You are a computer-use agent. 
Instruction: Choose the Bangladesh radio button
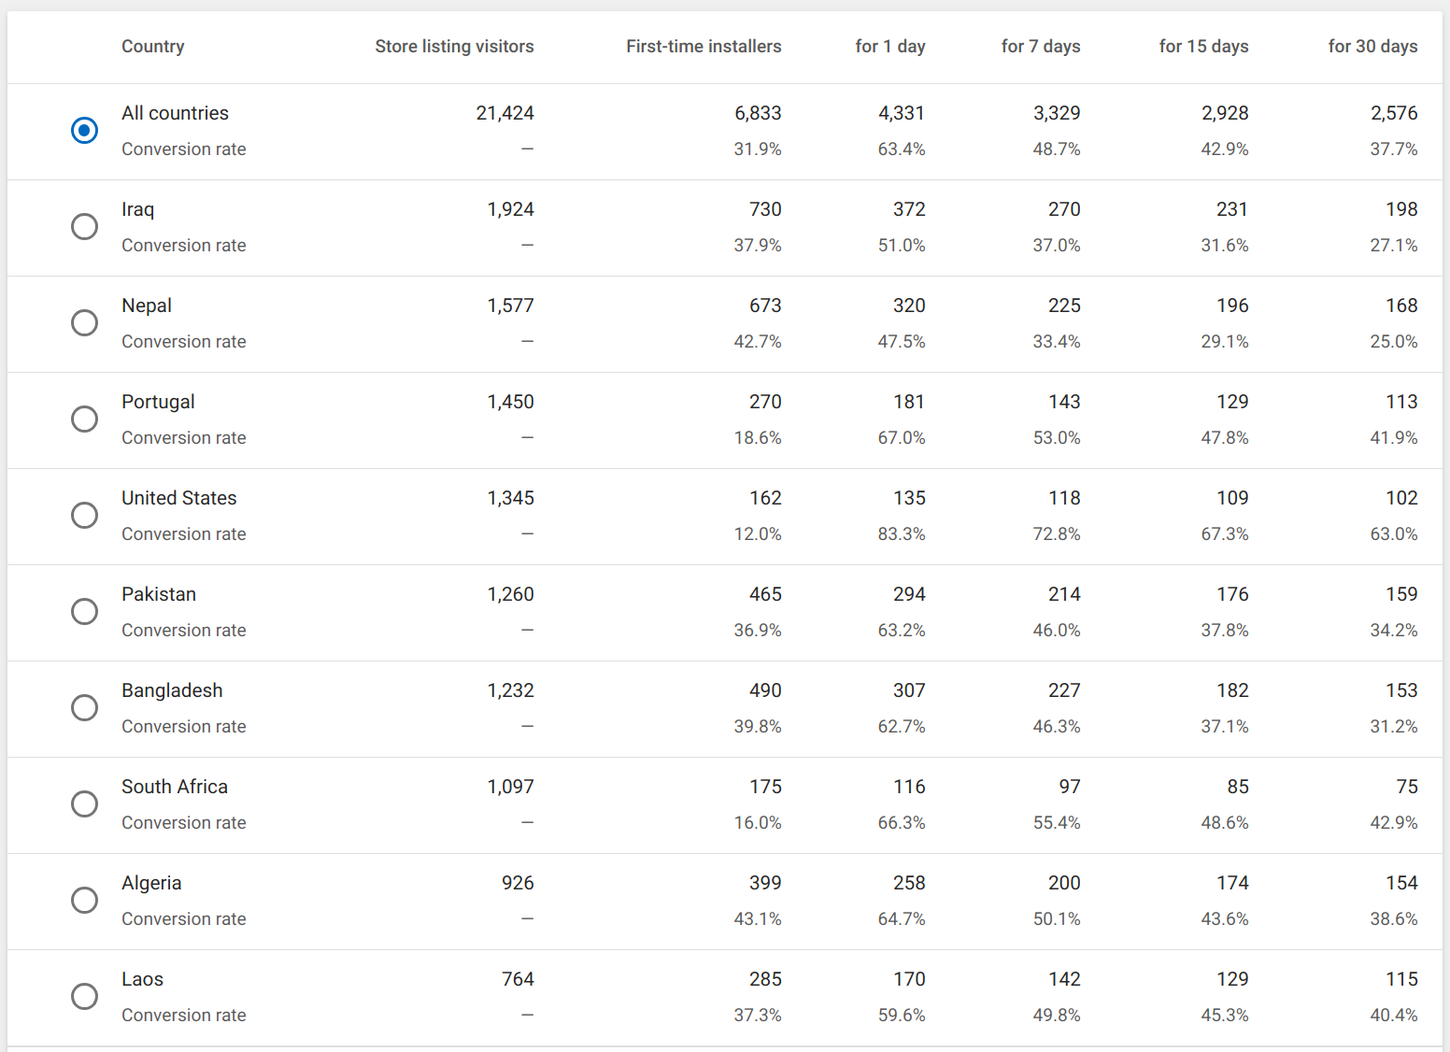(x=84, y=708)
